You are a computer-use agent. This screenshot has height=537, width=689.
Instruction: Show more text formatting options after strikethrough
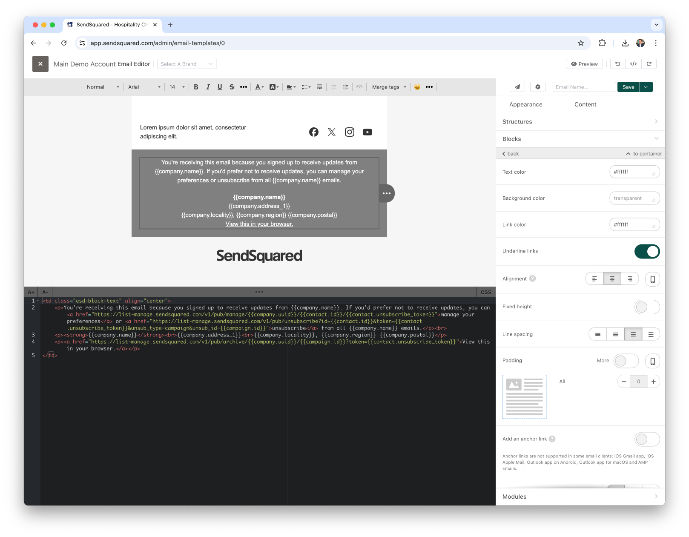click(244, 87)
